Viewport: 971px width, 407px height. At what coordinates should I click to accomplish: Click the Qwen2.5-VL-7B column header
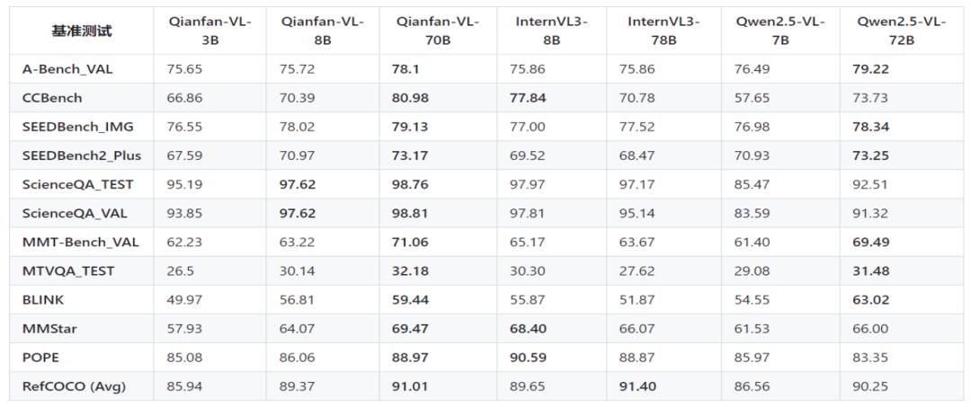pyautogui.click(x=780, y=31)
